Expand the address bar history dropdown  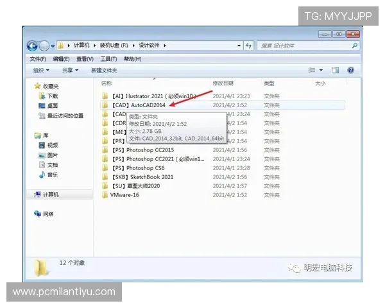click(239, 46)
